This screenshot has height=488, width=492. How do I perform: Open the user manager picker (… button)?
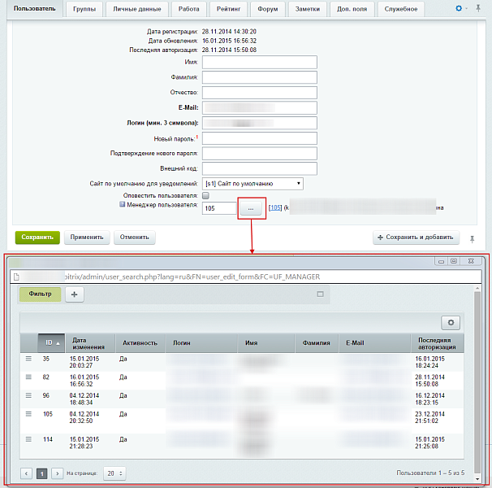[251, 208]
